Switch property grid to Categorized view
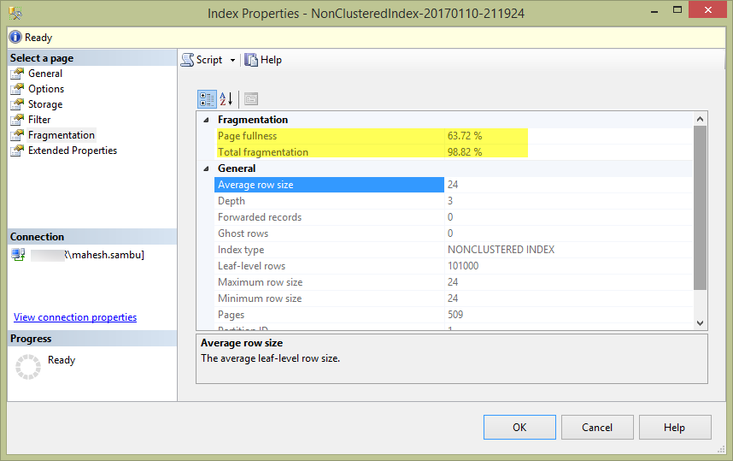 (207, 99)
